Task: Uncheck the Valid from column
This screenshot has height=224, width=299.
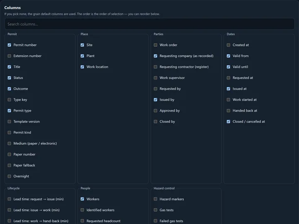Action: pyautogui.click(x=228, y=56)
